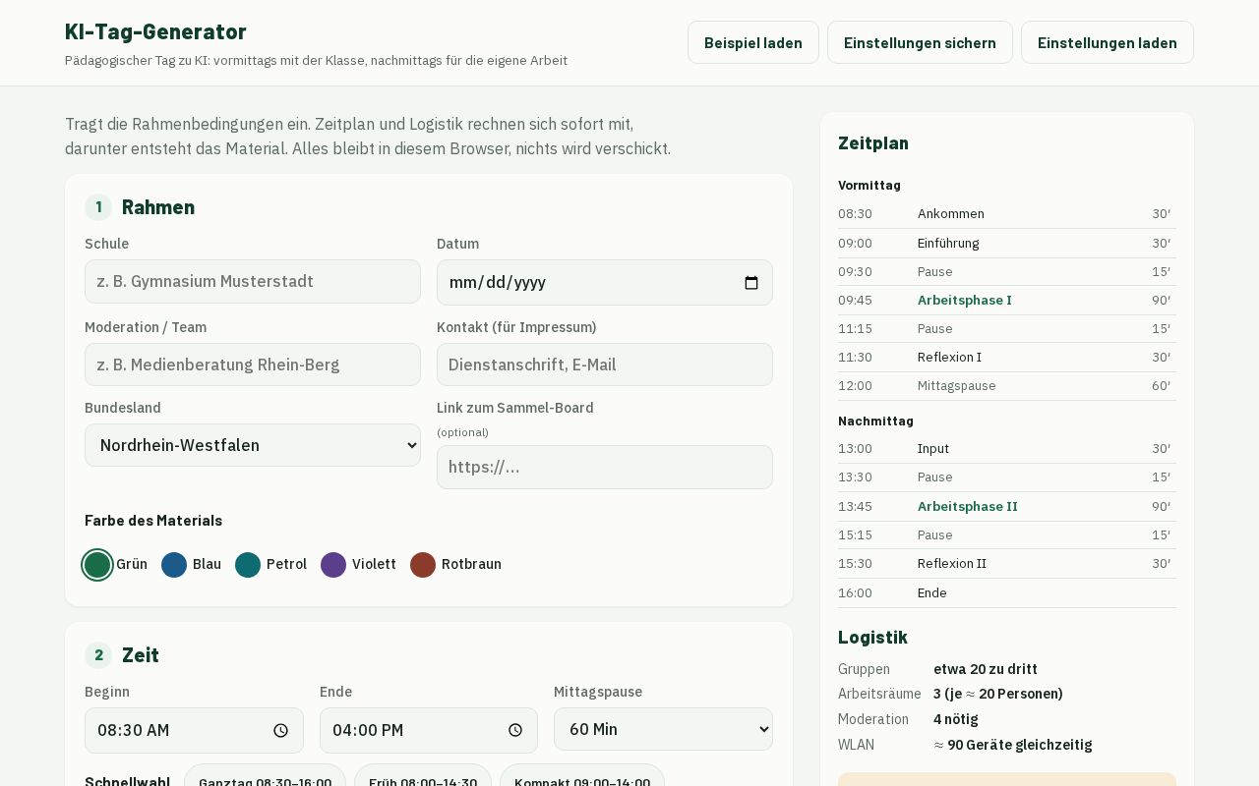Pick the Petrol color option

[248, 565]
